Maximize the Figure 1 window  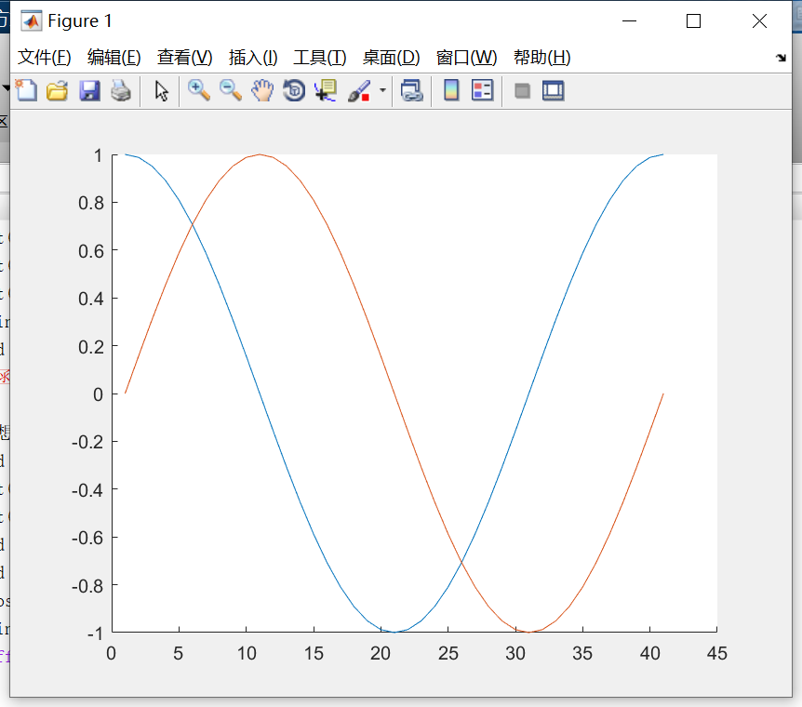point(693,21)
